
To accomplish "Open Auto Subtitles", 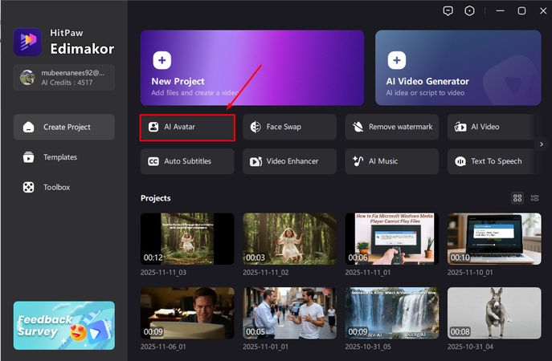I will click(x=187, y=161).
